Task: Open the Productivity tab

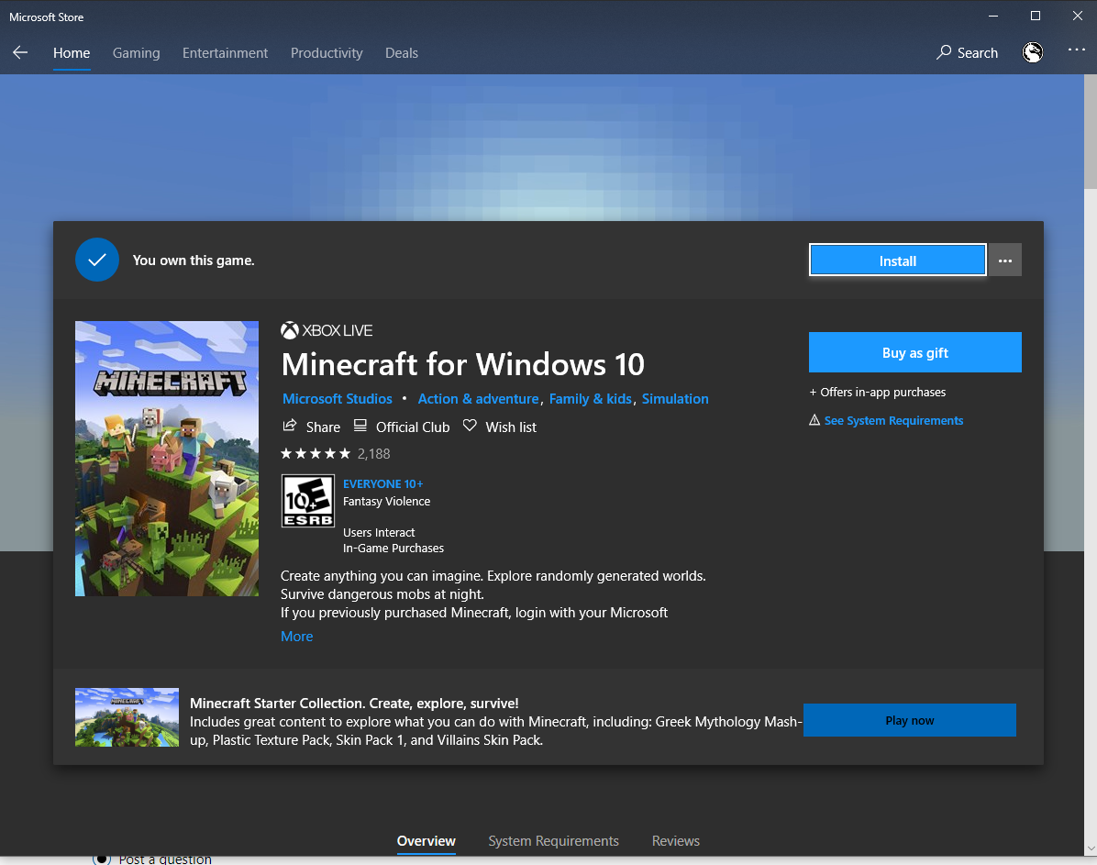Action: [327, 53]
